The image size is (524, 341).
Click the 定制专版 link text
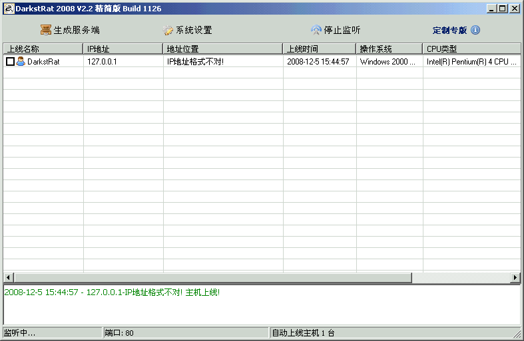click(x=449, y=31)
